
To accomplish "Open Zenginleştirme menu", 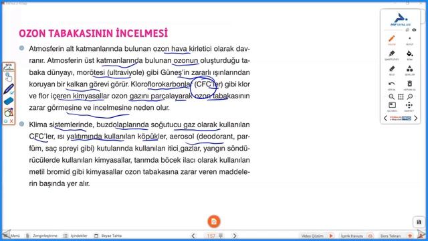I will pos(41,236).
